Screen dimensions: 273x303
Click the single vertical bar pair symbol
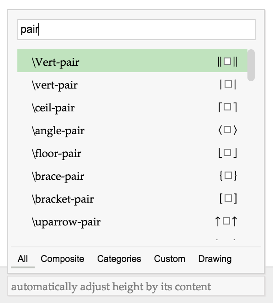(228, 84)
